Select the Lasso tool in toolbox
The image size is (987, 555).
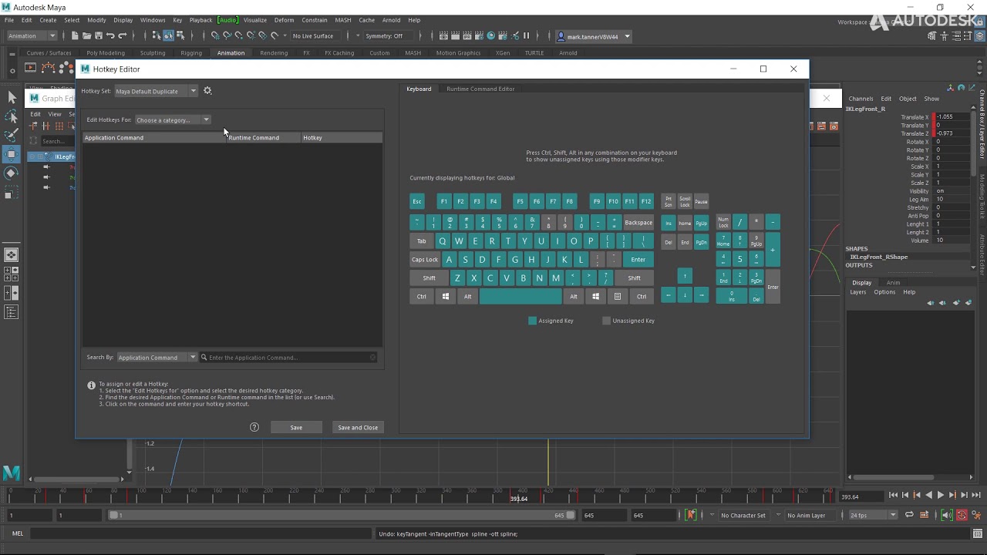tap(12, 116)
